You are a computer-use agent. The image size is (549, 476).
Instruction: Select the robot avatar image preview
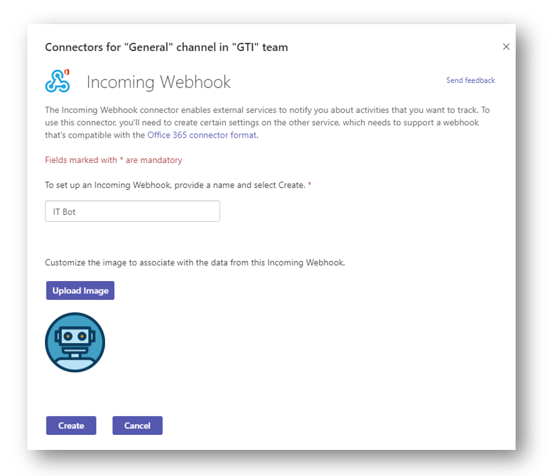point(75,342)
